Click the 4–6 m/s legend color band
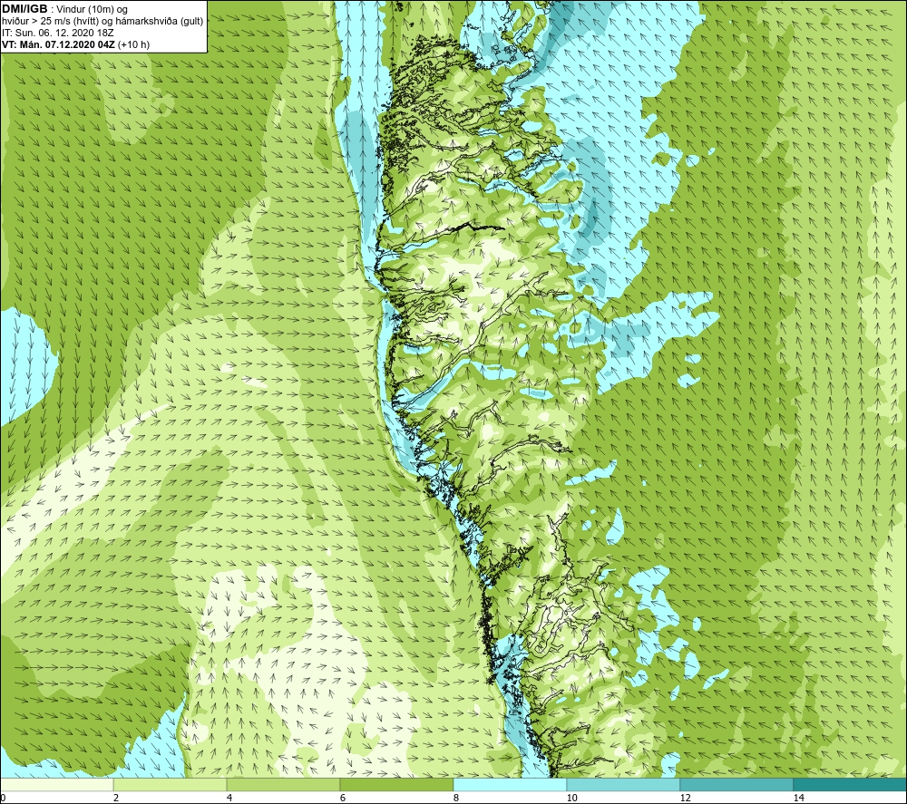The width and height of the screenshot is (907, 804). tap(283, 785)
